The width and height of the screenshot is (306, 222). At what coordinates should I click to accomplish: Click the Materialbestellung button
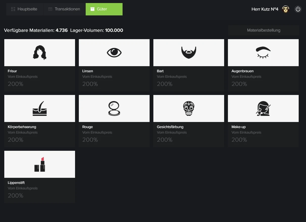(x=264, y=30)
